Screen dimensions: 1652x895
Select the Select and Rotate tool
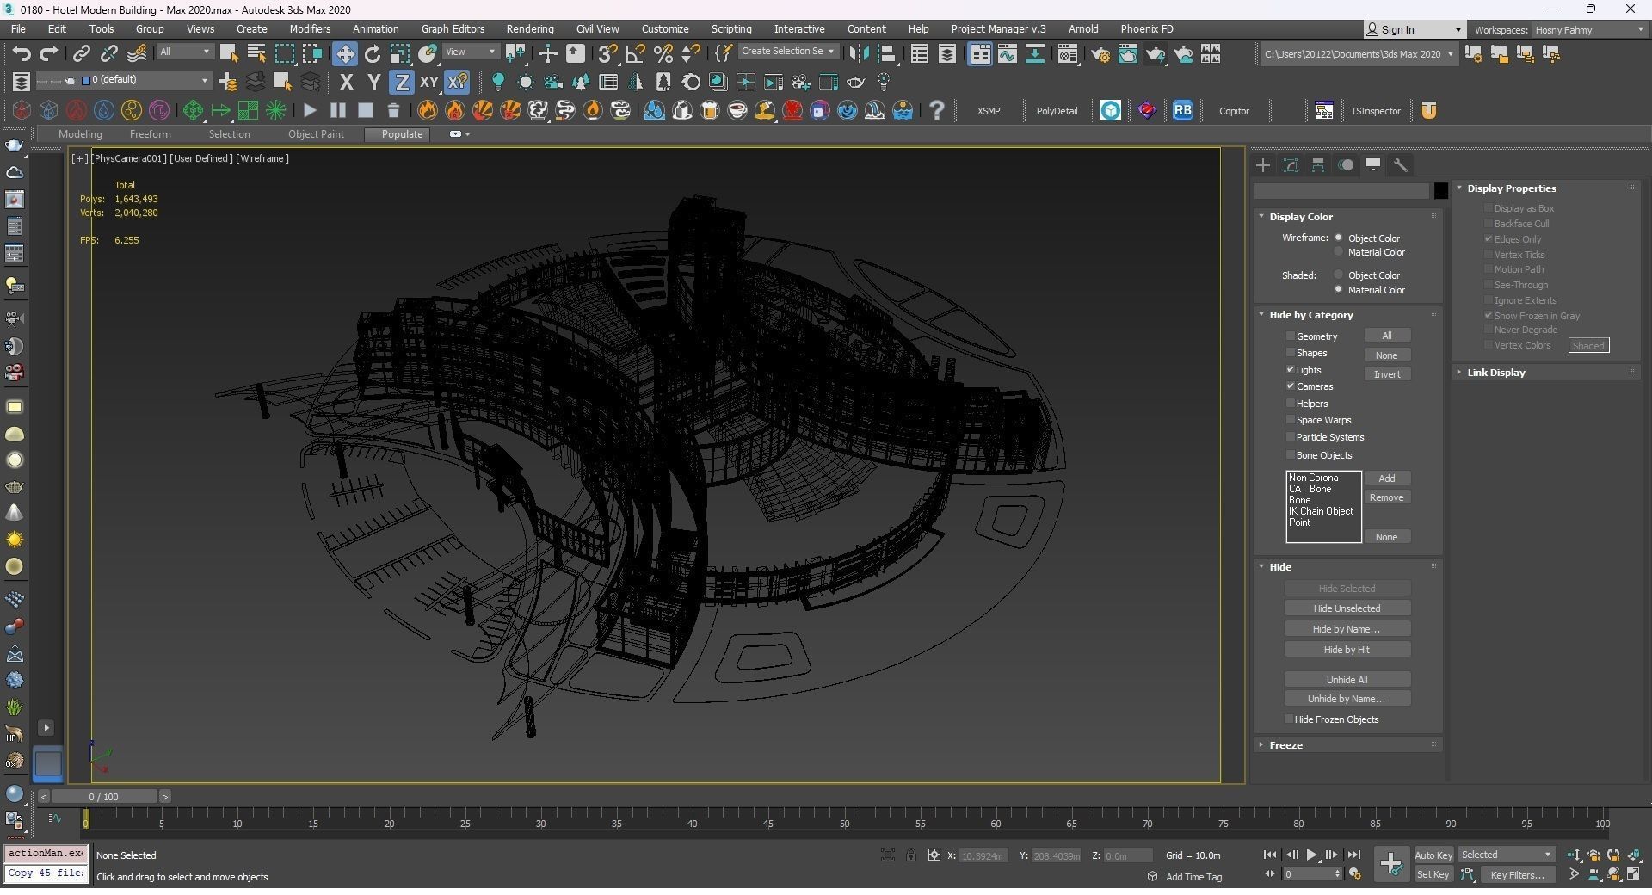(372, 53)
